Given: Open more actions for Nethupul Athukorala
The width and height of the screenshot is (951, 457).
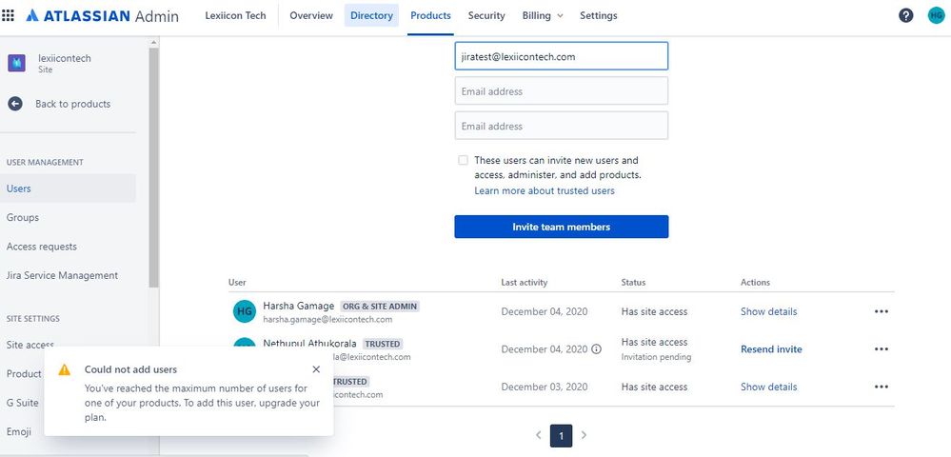Looking at the screenshot, I should (882, 349).
